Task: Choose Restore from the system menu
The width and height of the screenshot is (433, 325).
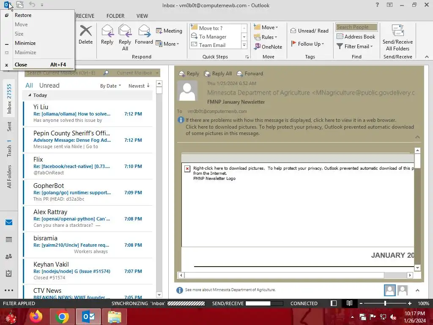Action: pyautogui.click(x=38, y=15)
